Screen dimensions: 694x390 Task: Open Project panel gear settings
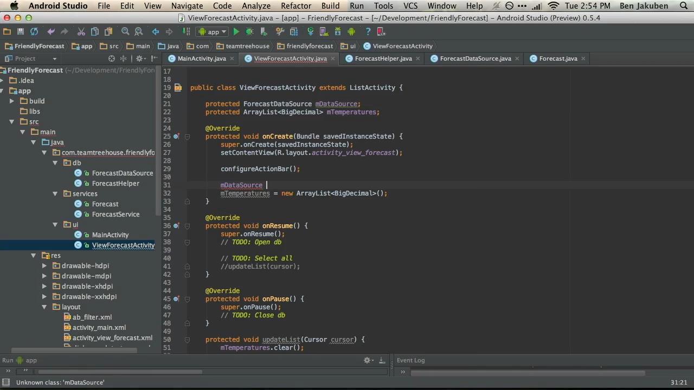[140, 58]
